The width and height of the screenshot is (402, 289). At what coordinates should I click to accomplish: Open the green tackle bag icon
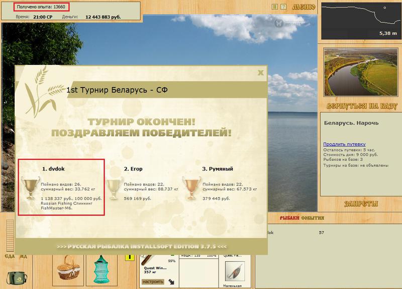(x=16, y=277)
